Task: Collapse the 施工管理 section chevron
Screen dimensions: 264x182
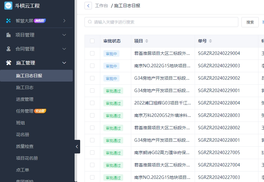Action: [x=64, y=63]
